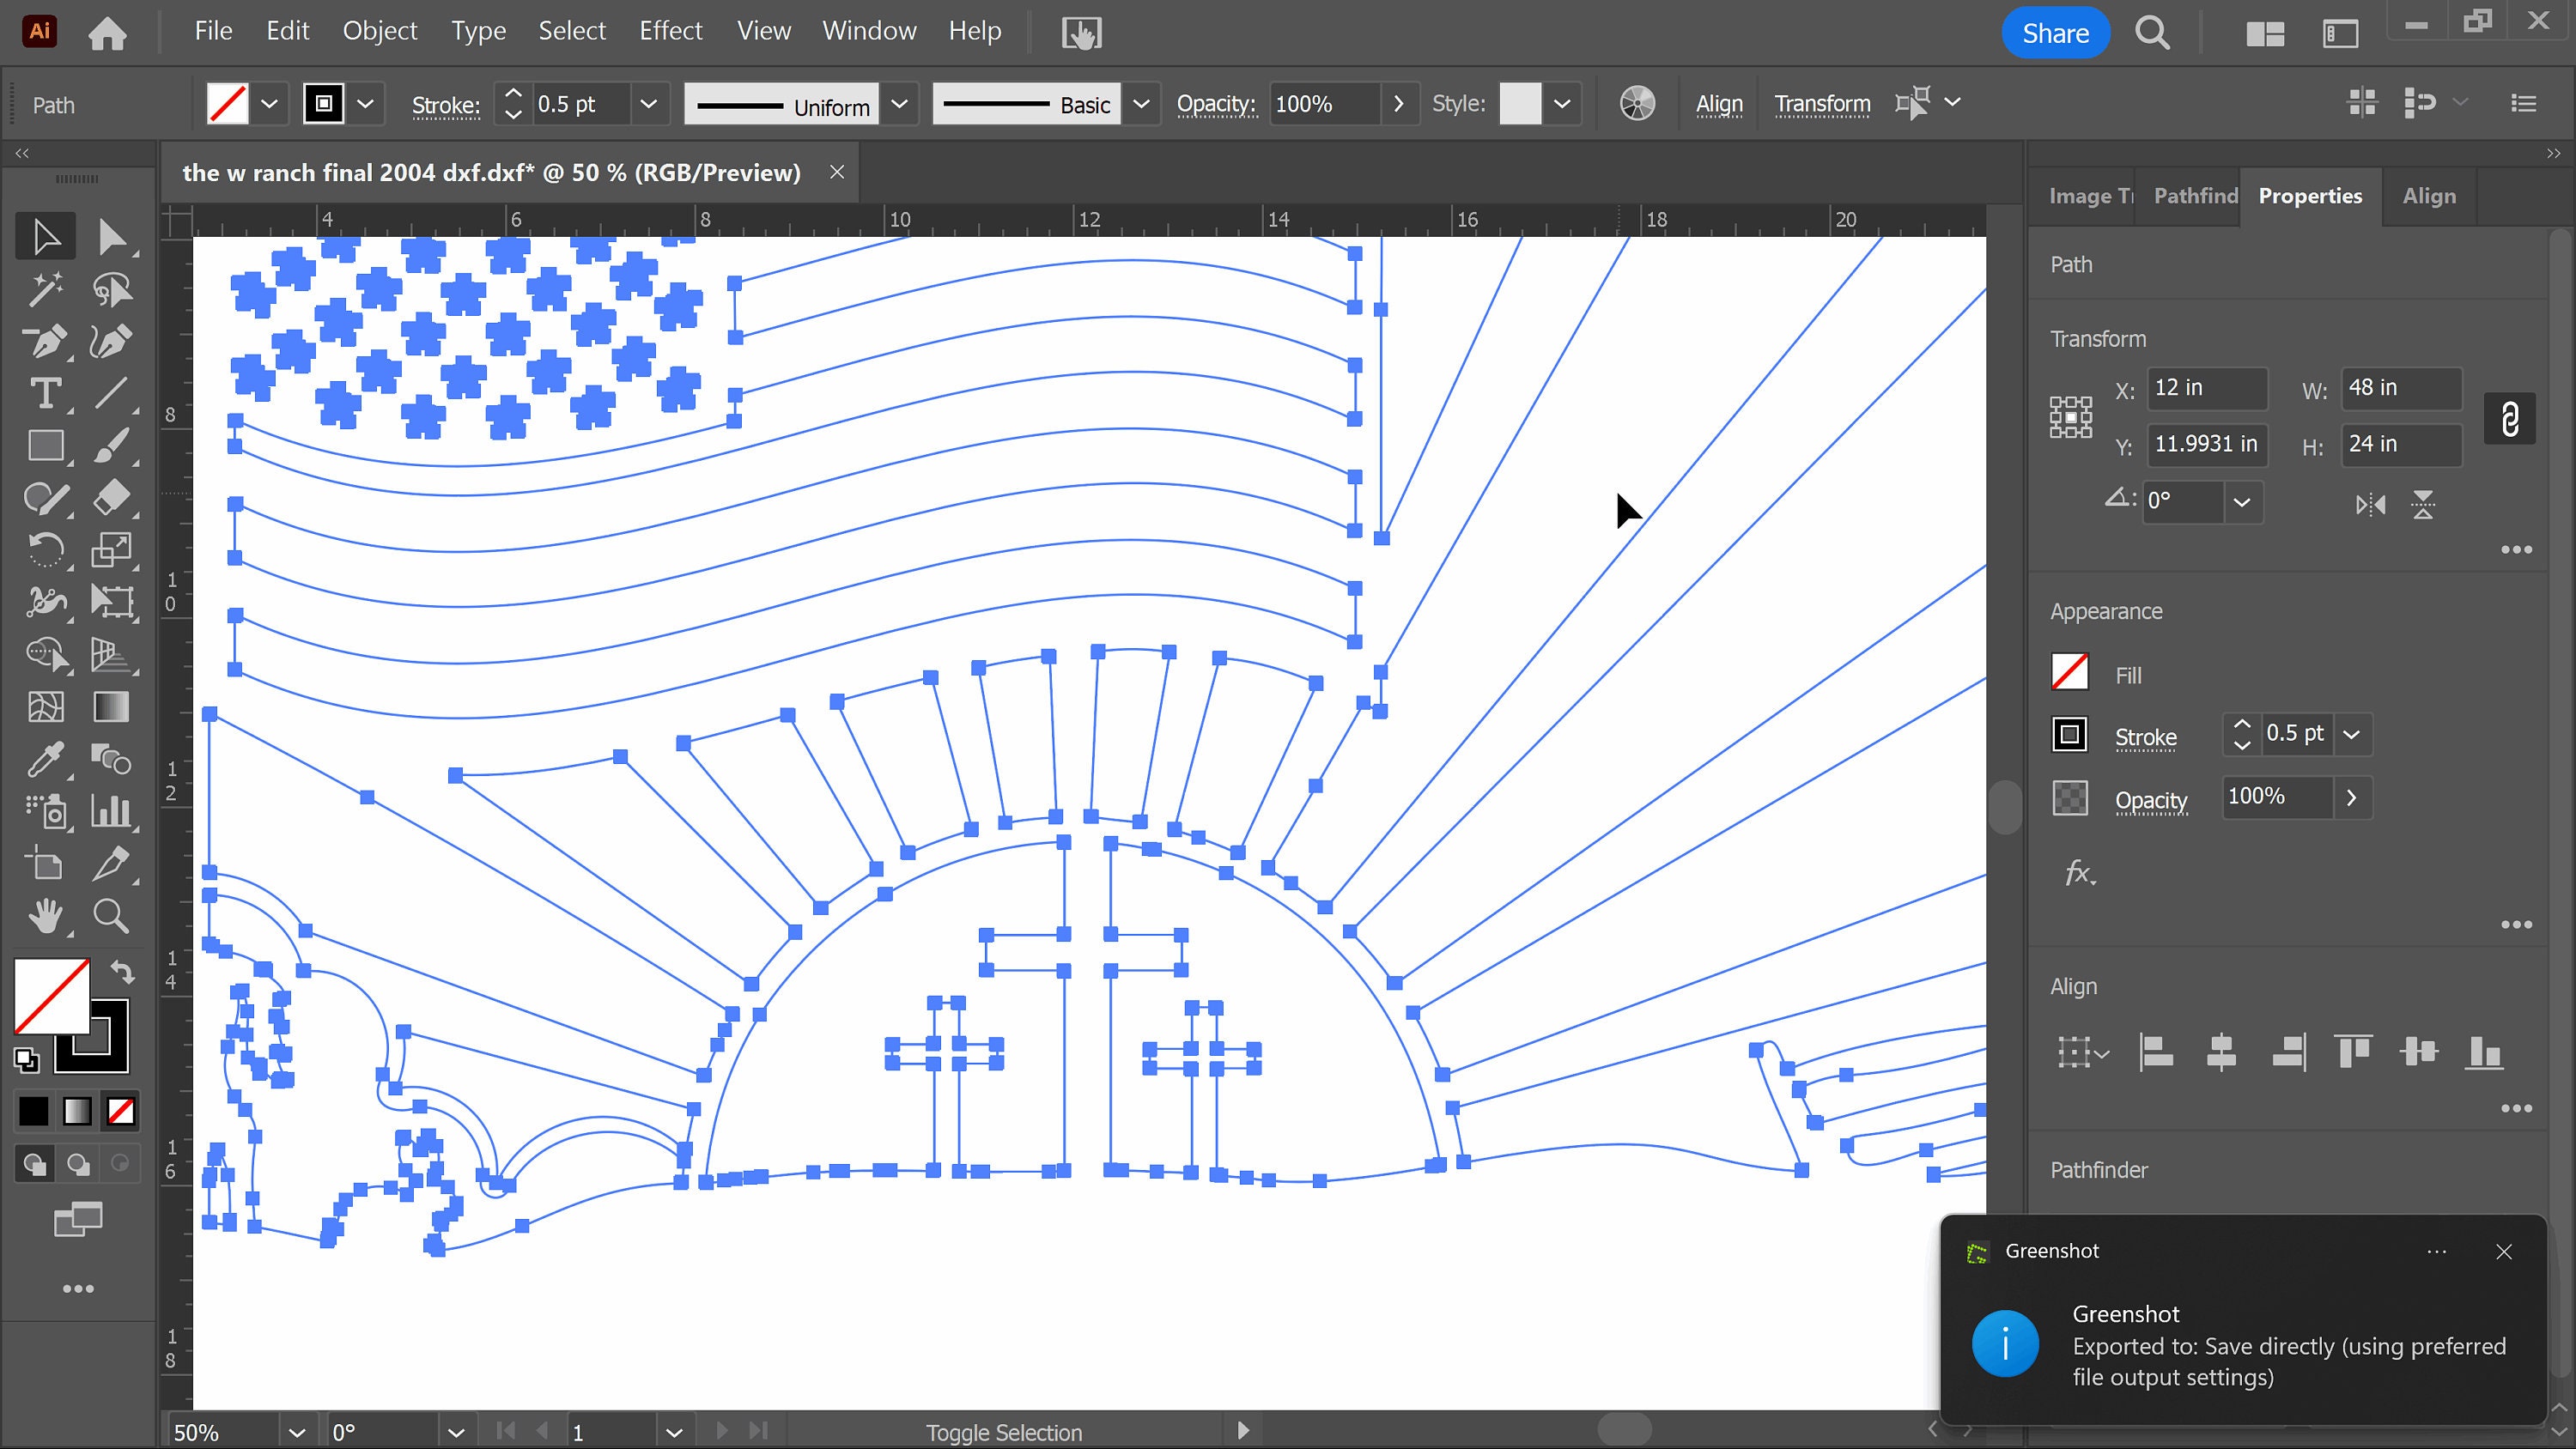This screenshot has height=1449, width=2576.
Task: Click the Share button
Action: pyautogui.click(x=2055, y=31)
